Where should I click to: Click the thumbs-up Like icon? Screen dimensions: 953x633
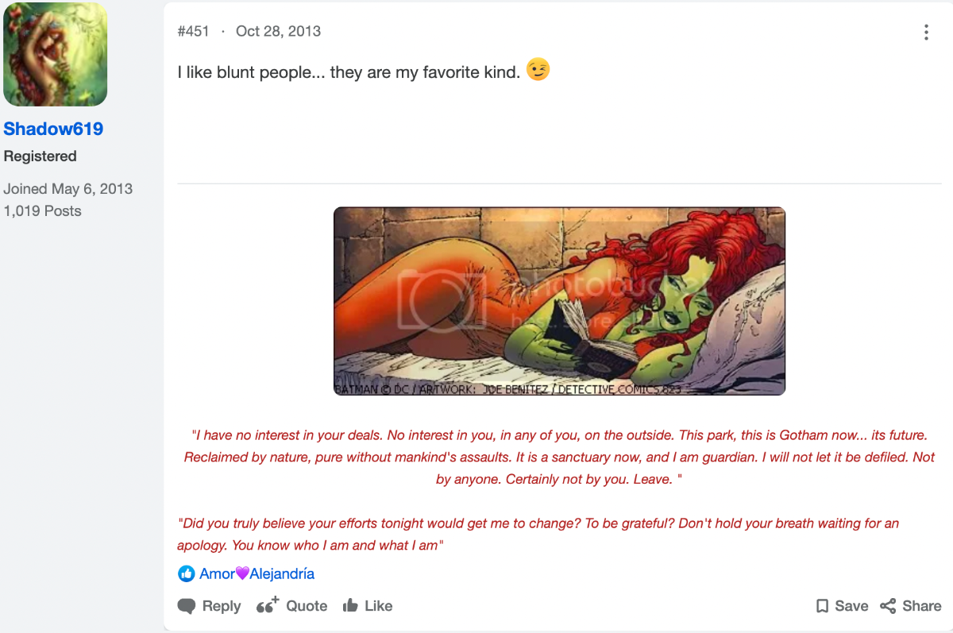click(350, 606)
